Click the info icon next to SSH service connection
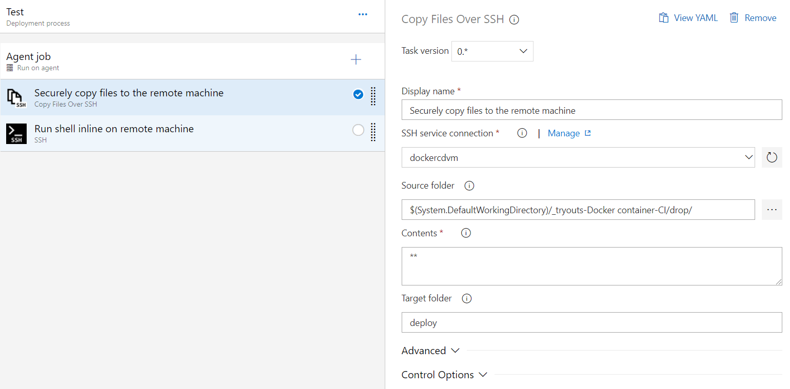The width and height of the screenshot is (790, 389). [522, 133]
